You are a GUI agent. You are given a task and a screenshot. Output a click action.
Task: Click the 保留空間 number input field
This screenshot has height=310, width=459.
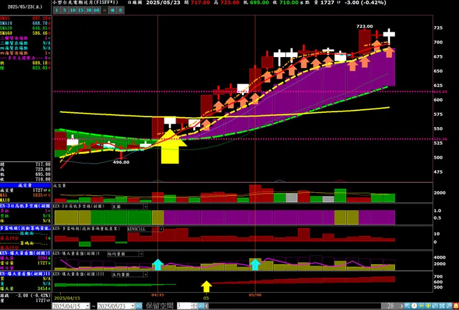point(184,306)
